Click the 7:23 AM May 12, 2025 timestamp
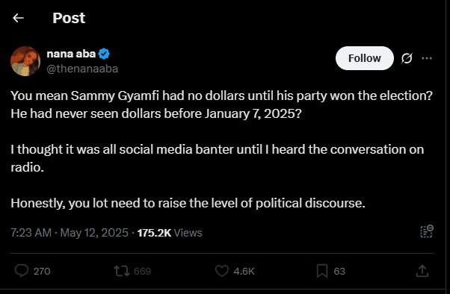 tap(70, 233)
